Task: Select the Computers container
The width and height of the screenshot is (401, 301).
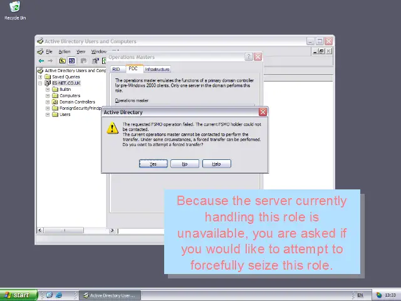Action: [70, 96]
